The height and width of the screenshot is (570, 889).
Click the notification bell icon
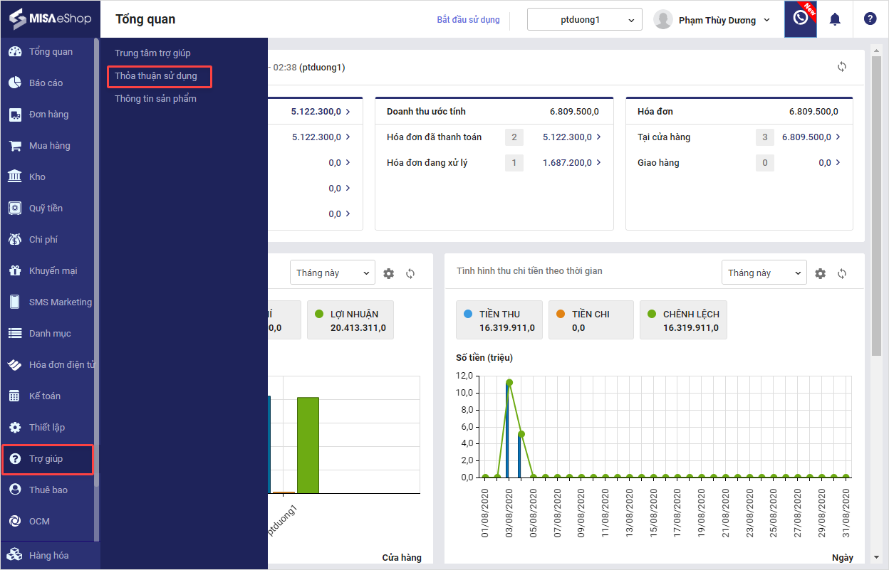(835, 19)
